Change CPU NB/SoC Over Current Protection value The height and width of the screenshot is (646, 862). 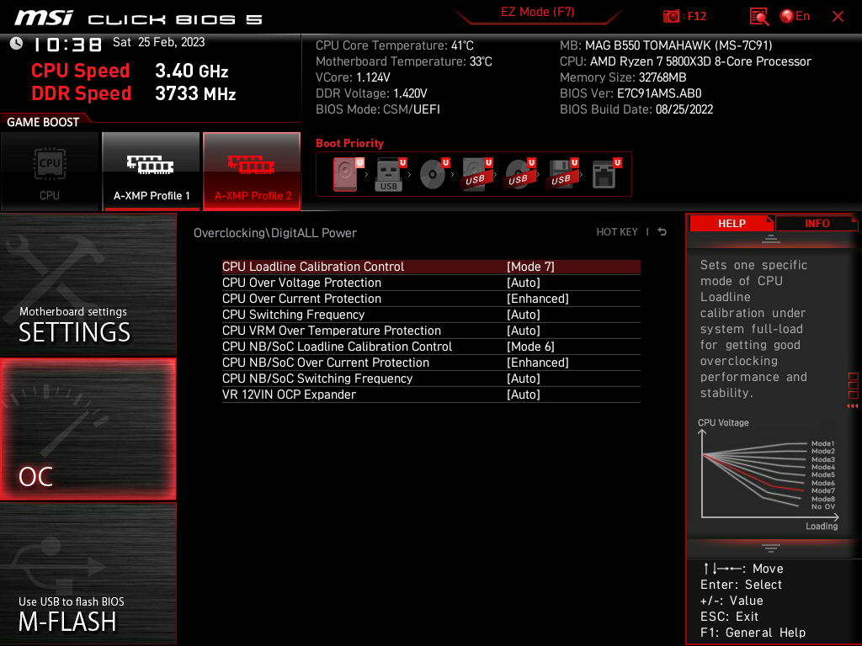(x=538, y=362)
